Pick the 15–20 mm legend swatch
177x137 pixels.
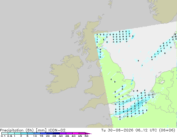(43, 133)
